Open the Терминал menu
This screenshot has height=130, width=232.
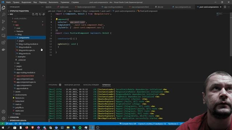point(65,2)
